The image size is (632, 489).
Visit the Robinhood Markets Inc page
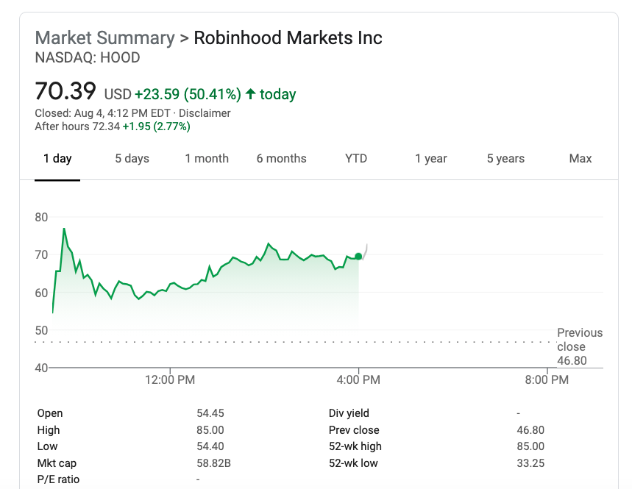click(288, 38)
